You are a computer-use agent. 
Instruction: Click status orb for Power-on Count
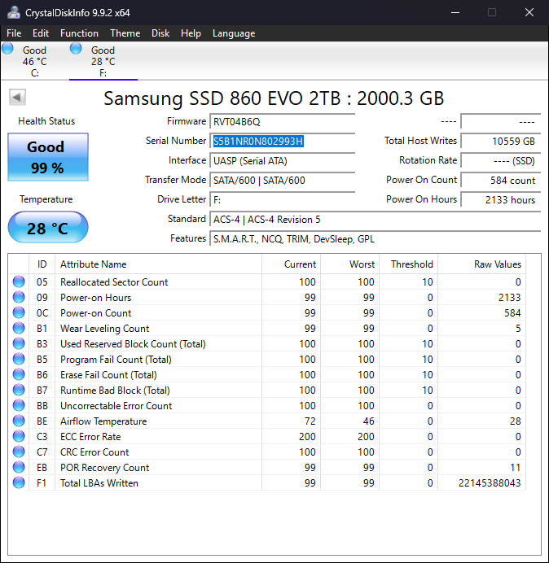pyautogui.click(x=19, y=312)
